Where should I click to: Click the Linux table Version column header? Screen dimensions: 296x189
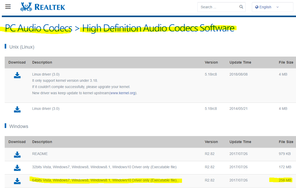click(211, 62)
